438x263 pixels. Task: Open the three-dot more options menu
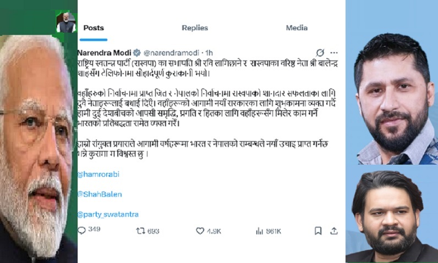(x=334, y=52)
